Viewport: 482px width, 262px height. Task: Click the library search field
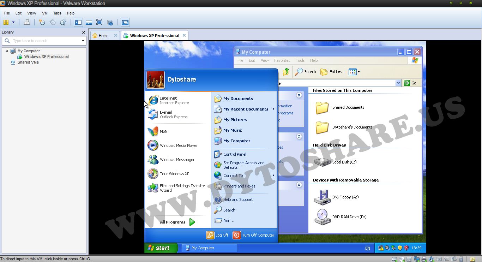(44, 41)
